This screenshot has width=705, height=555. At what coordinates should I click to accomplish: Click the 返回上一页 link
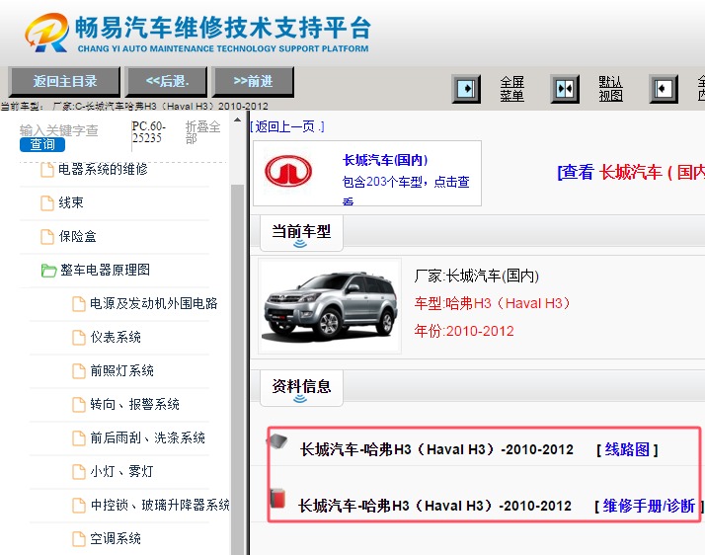coord(287,126)
